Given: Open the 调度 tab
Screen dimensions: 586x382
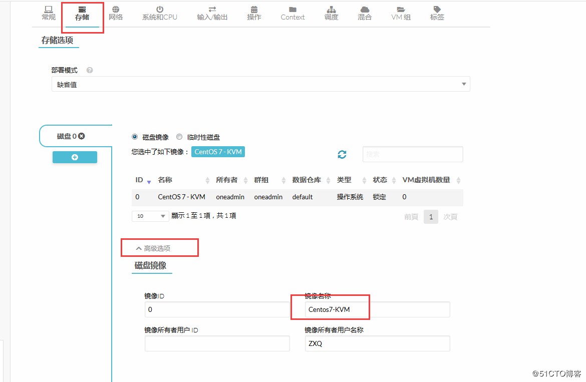Looking at the screenshot, I should [331, 14].
